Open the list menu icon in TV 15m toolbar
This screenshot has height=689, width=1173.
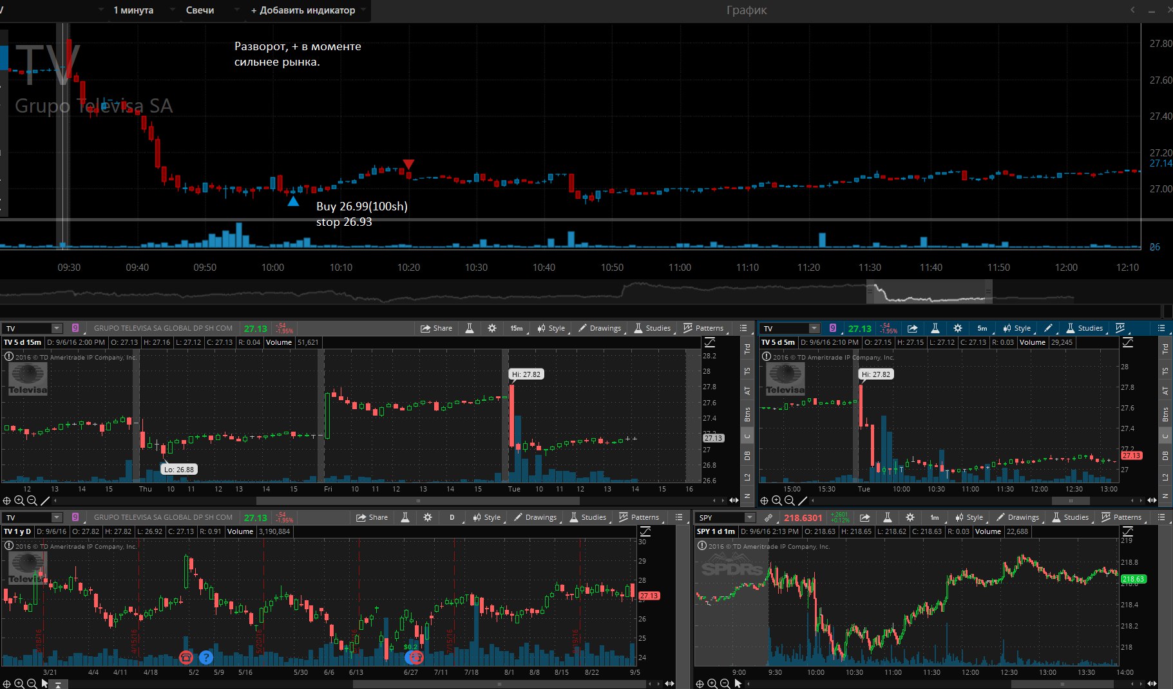743,328
